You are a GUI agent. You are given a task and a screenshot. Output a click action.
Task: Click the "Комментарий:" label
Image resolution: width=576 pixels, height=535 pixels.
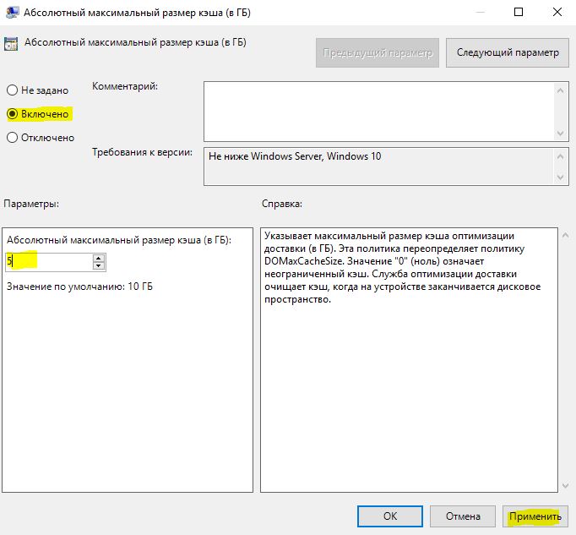[124, 86]
